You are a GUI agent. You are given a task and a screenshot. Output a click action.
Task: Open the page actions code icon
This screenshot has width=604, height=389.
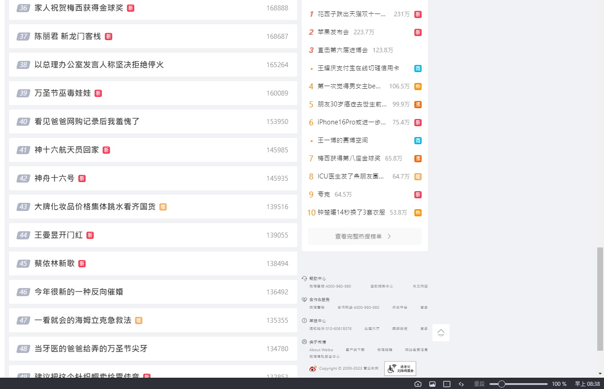(461, 384)
